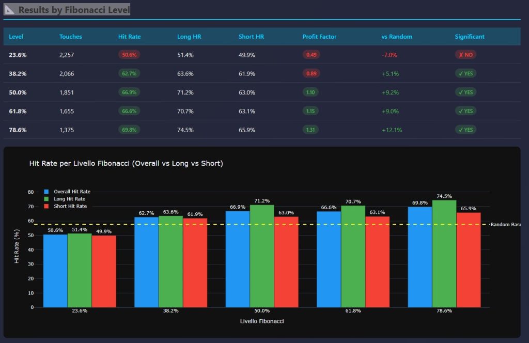529x343 pixels.
Task: Click the 1.31 profit factor badge
Action: (310, 130)
